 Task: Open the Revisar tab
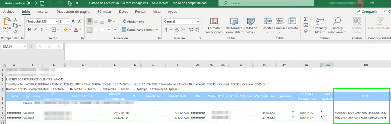(140, 12)
